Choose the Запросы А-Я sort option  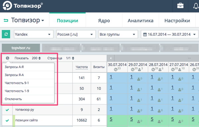[x=28, y=67]
